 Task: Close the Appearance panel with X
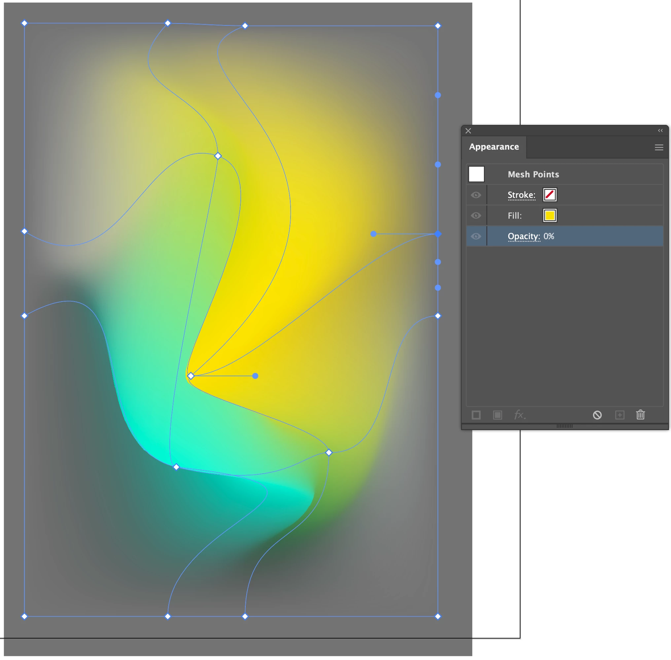[468, 131]
